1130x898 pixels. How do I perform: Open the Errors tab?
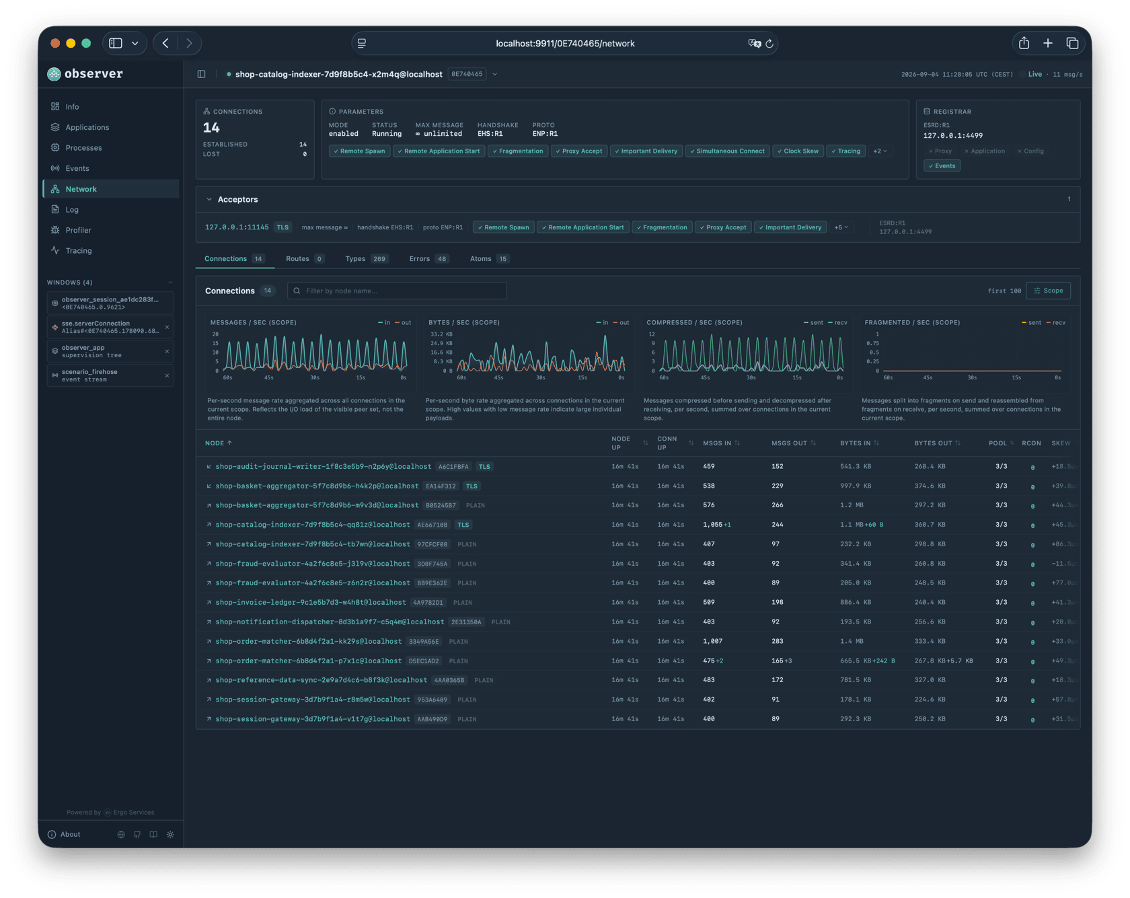429,259
